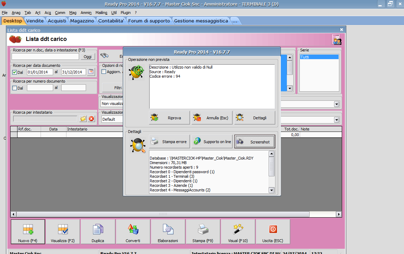Click the end date field 31/12/2014
This screenshot has width=404, height=254.
pos(73,72)
